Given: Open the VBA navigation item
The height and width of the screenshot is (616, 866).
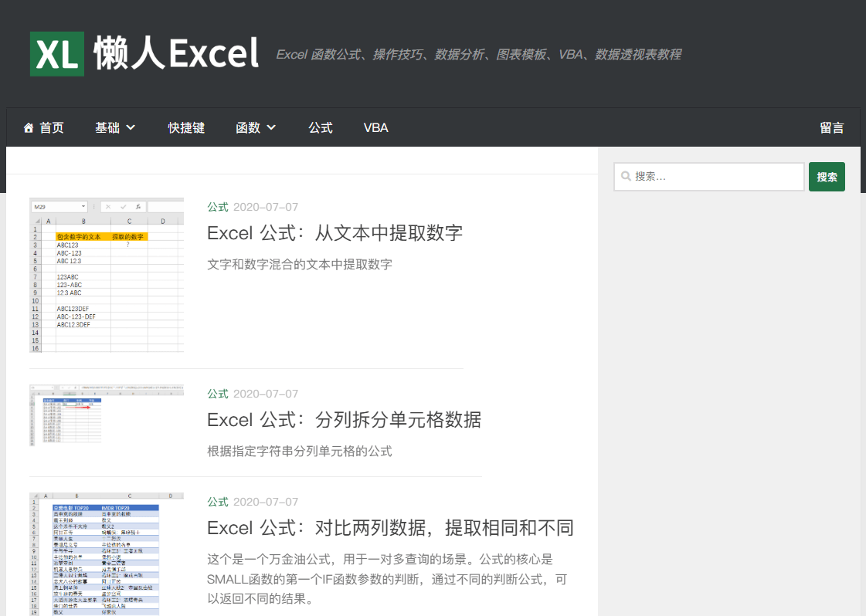Looking at the screenshot, I should [375, 128].
